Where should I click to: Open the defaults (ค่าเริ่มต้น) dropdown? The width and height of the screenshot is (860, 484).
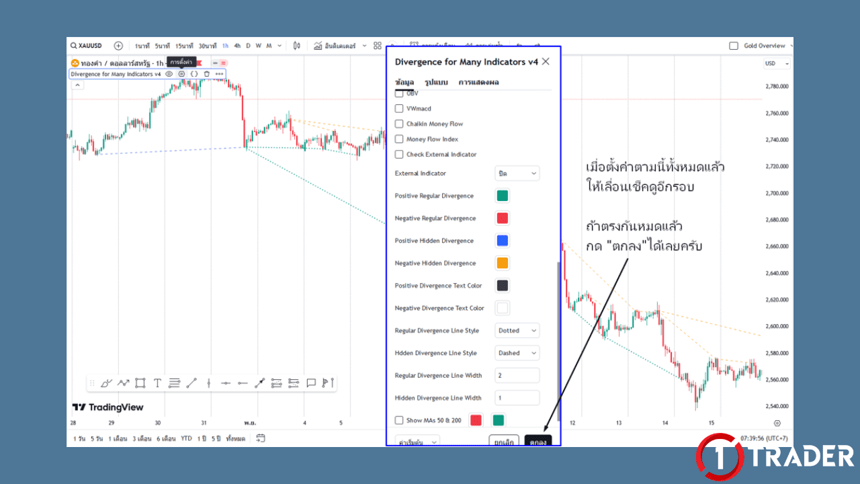418,442
